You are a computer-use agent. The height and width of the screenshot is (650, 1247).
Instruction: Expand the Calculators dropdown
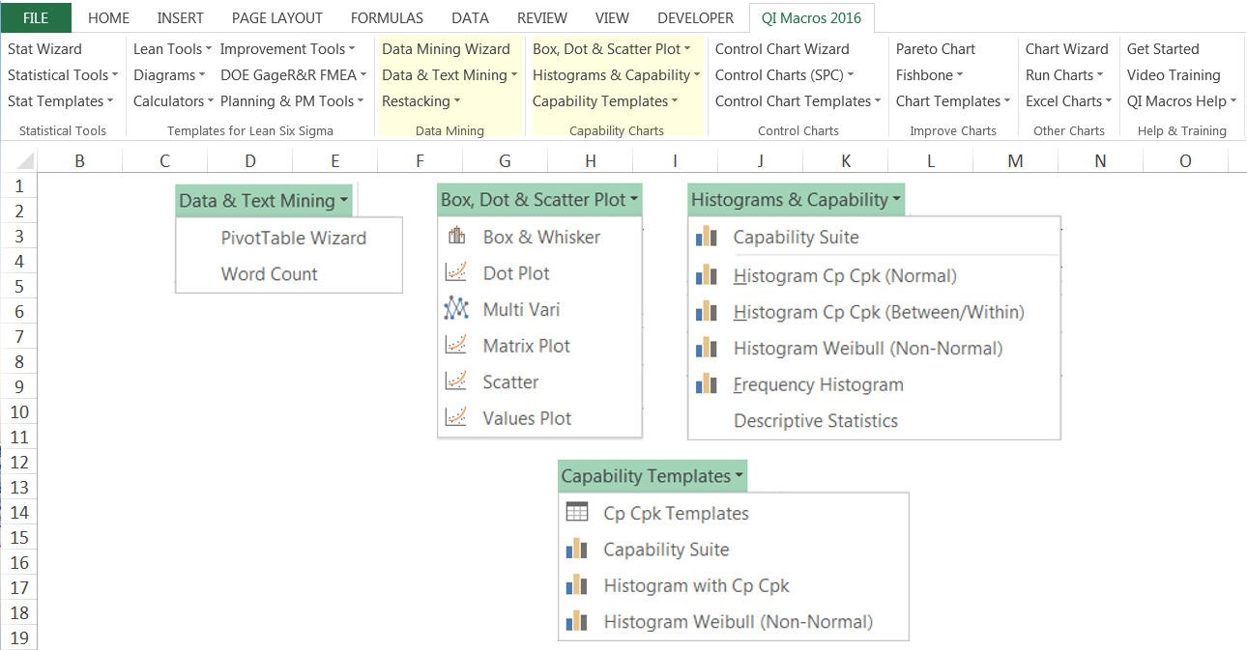click(174, 101)
